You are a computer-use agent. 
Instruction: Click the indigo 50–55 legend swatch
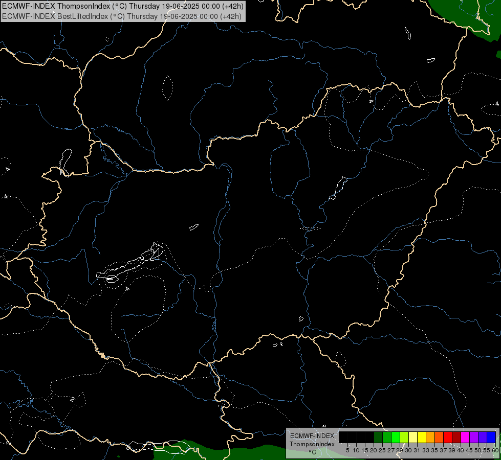pos(483,438)
